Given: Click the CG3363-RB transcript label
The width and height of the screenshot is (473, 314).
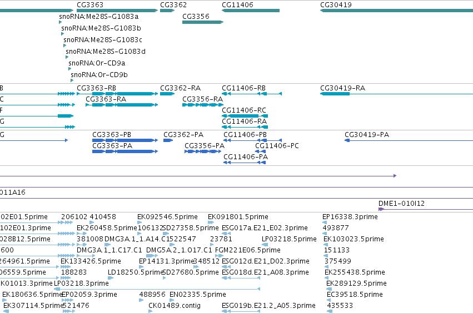Looking at the screenshot, I should 96,88.
